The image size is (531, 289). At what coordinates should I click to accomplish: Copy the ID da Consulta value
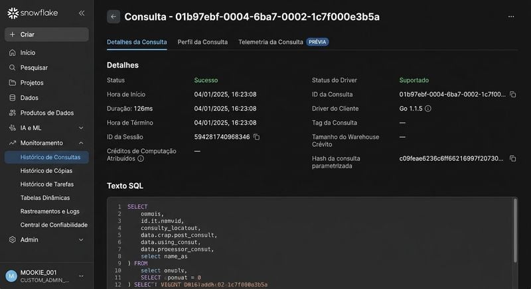pyautogui.click(x=512, y=94)
